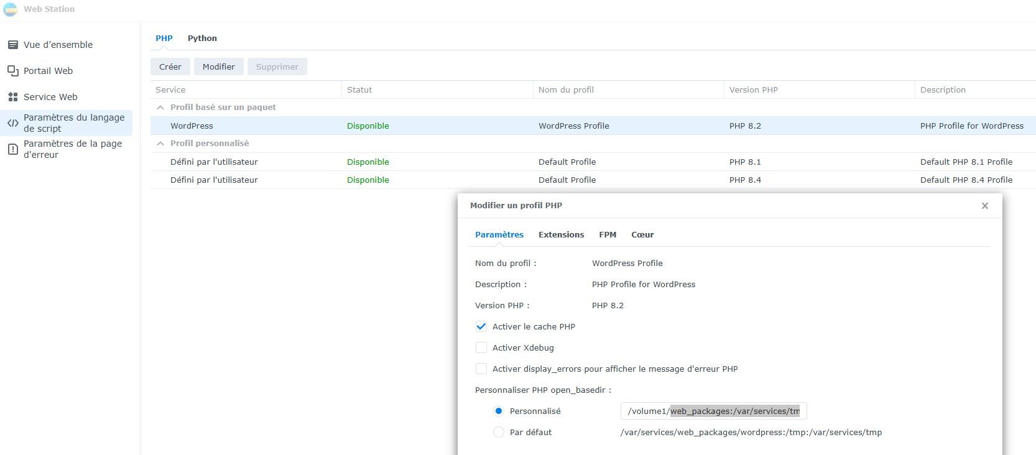Open the Extensions tab in dialog
This screenshot has height=455, width=1036.
click(x=561, y=235)
